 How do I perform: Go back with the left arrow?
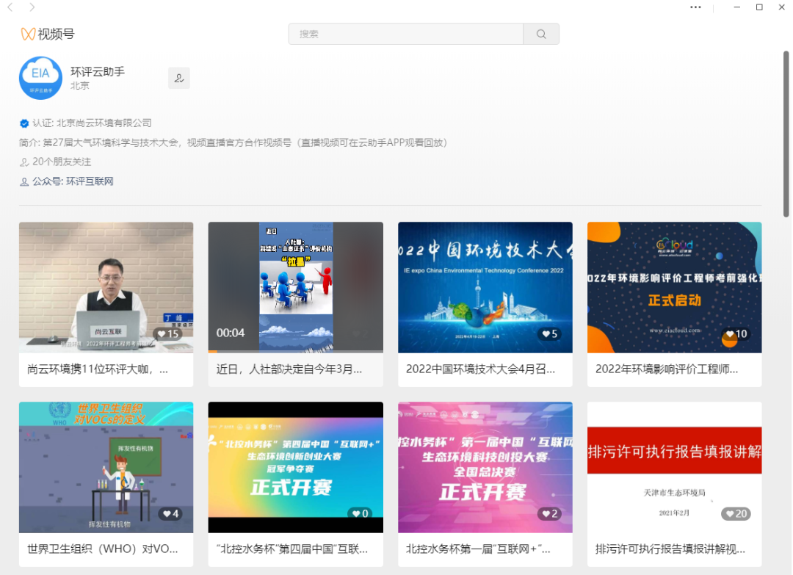coord(10,7)
